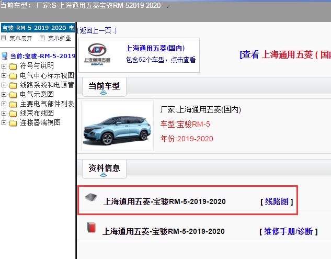This screenshot has width=331, height=259.
Task: Open the 线束布线图 folder icon
Action: click(13, 114)
